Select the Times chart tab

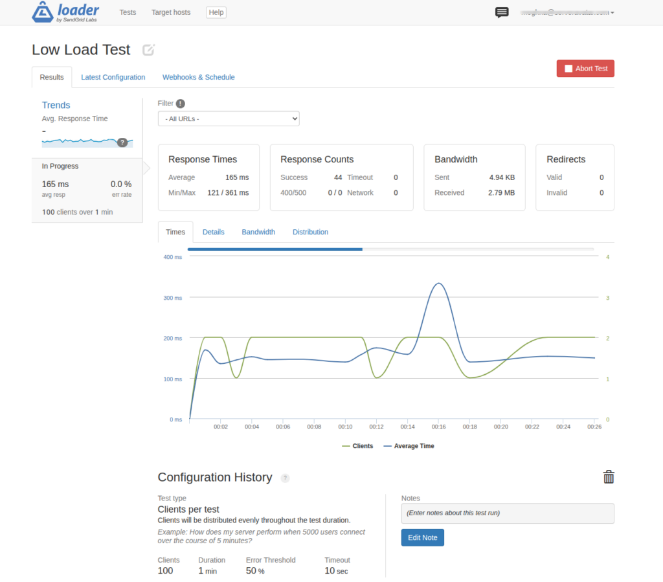175,232
